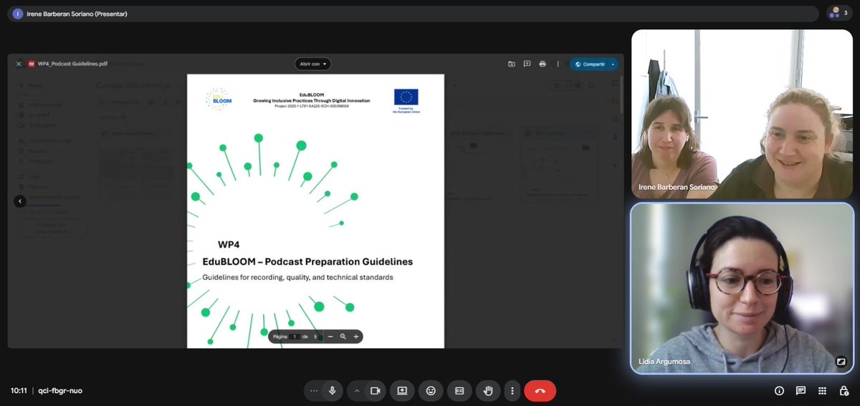The image size is (860, 406).
Task: Click the presenter name Irene Barberan Soriano (Presentar)
Action: click(x=77, y=14)
